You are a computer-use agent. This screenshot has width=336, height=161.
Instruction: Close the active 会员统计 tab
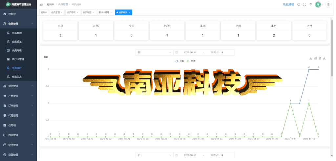click(129, 12)
